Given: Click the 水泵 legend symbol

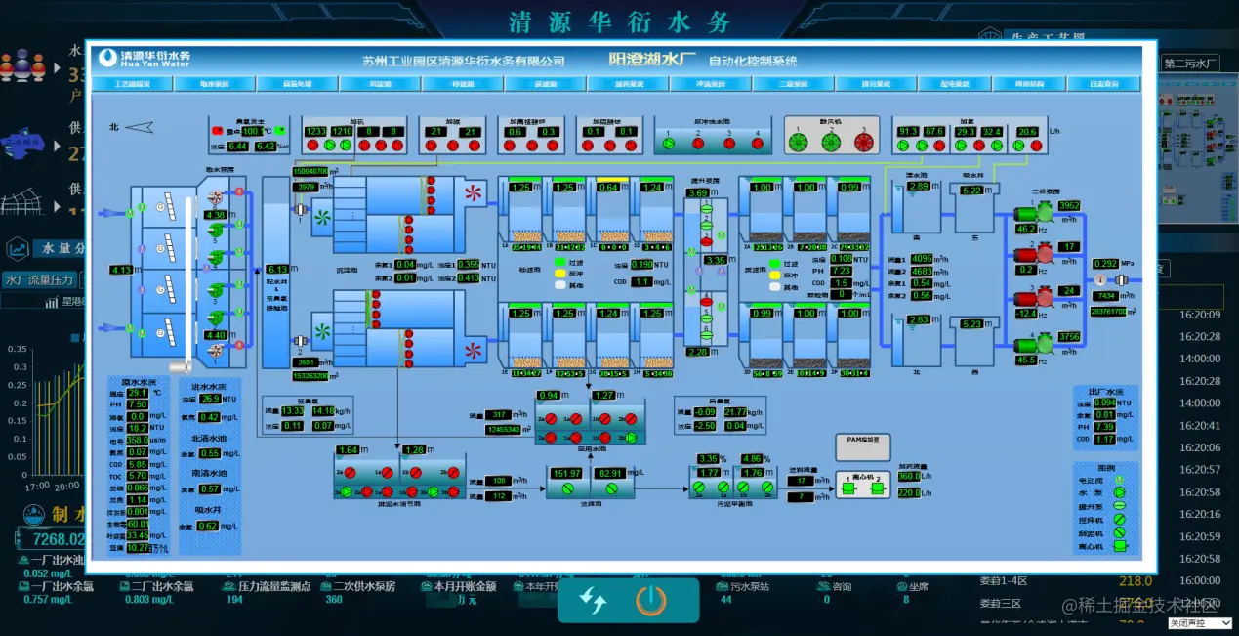Looking at the screenshot, I should tap(1119, 493).
